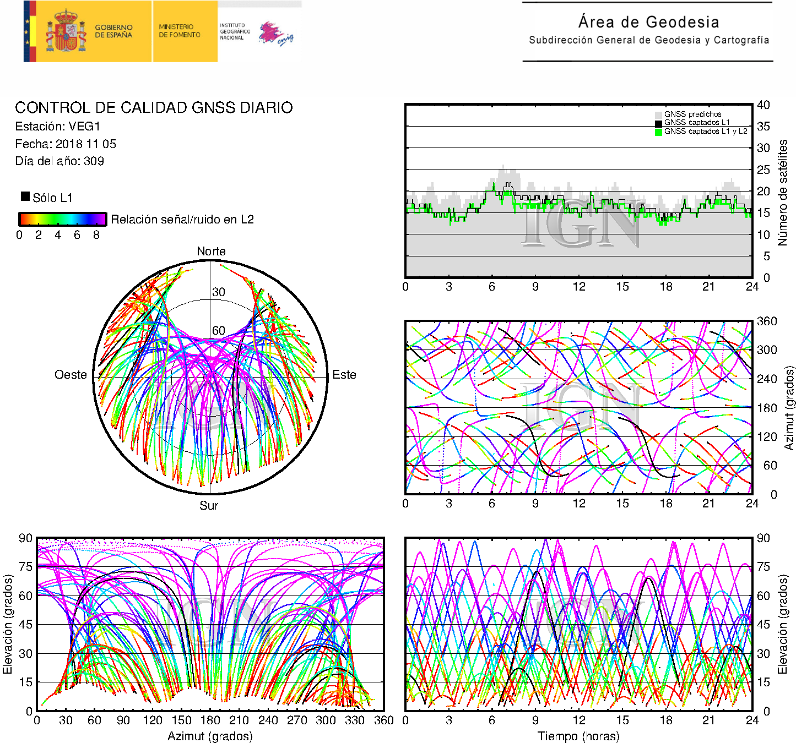Click the Control de Calidad GNSS Diario title
Viewport: 796px width, 743px height.
coord(154,107)
